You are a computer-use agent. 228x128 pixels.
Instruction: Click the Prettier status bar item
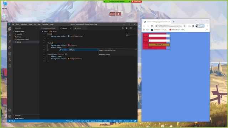click(126, 121)
